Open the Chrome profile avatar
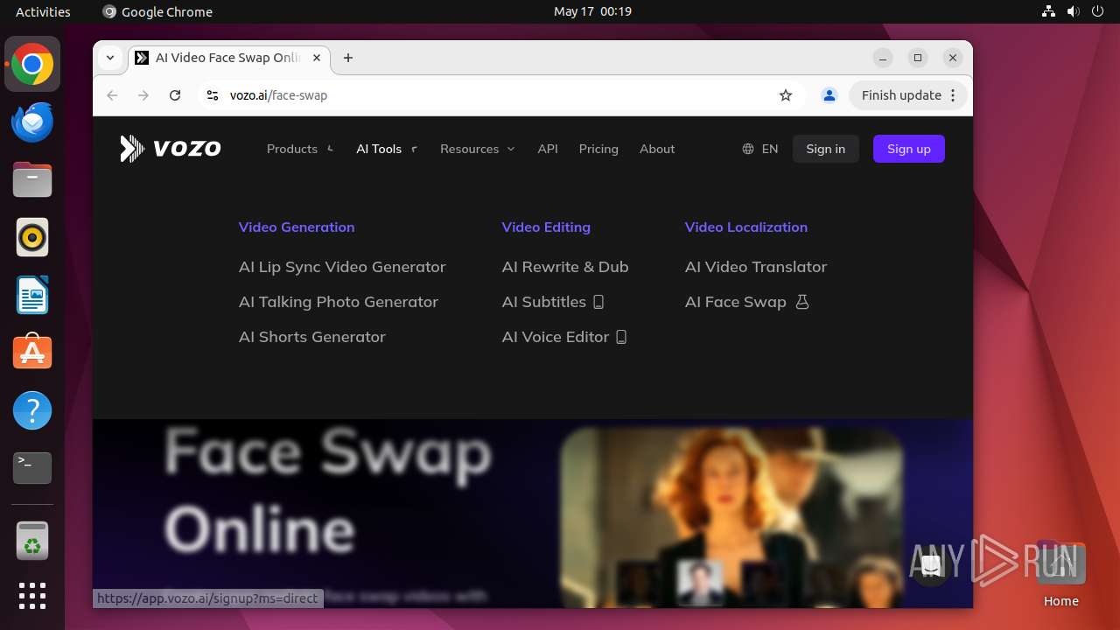1120x630 pixels. coord(829,95)
